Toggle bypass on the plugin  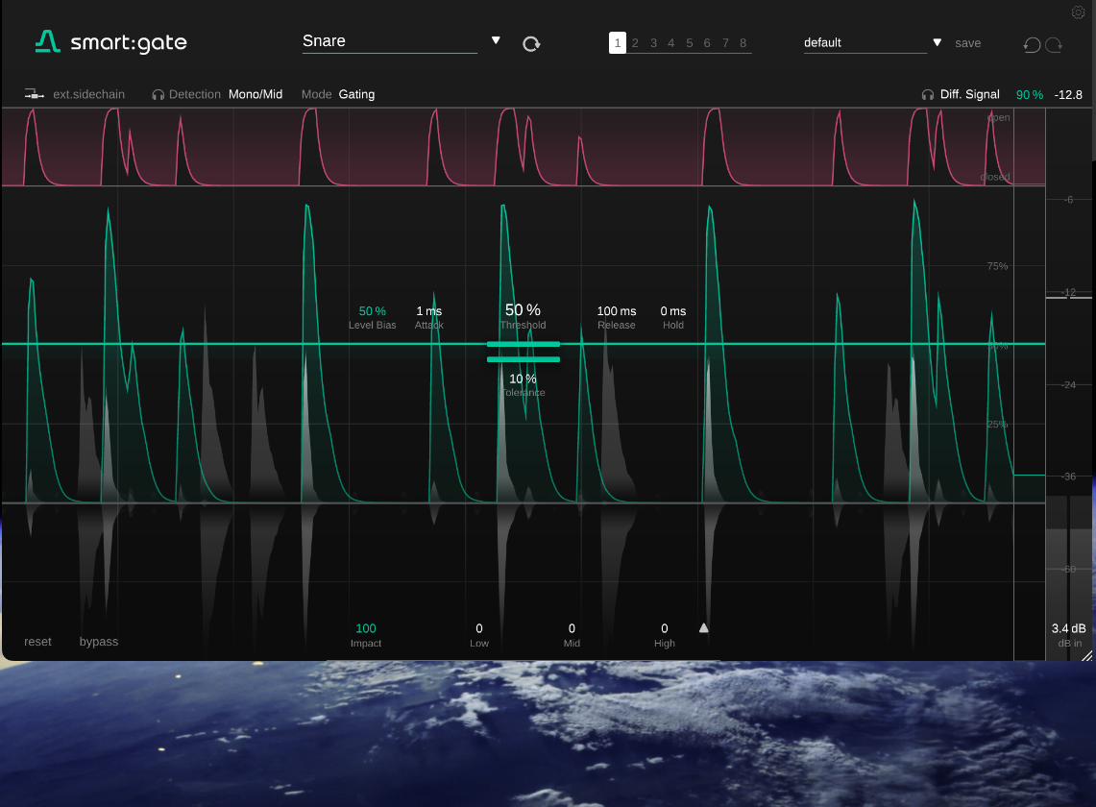99,642
